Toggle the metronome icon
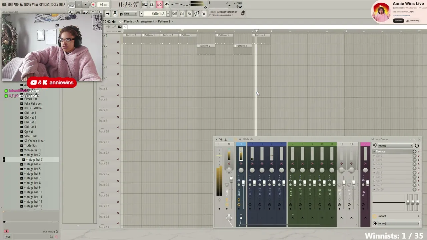 pyautogui.click(x=166, y=5)
